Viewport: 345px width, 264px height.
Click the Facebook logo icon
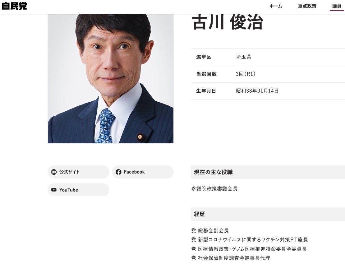click(x=118, y=172)
